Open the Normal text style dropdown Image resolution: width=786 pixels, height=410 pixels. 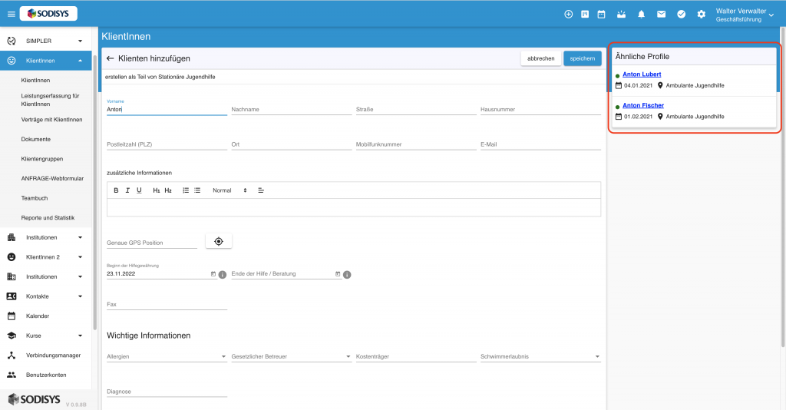230,190
